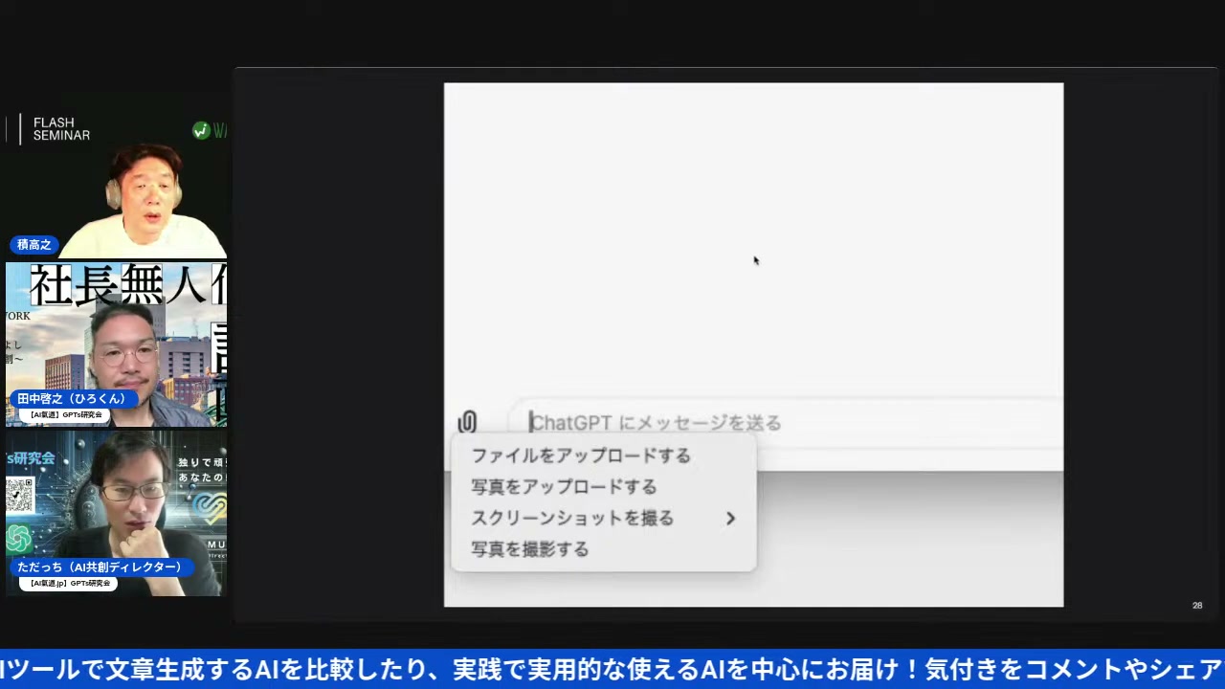The width and height of the screenshot is (1225, 689).
Task: Select 田中啓之（ひろくん） video thumbnail
Action: click(117, 345)
